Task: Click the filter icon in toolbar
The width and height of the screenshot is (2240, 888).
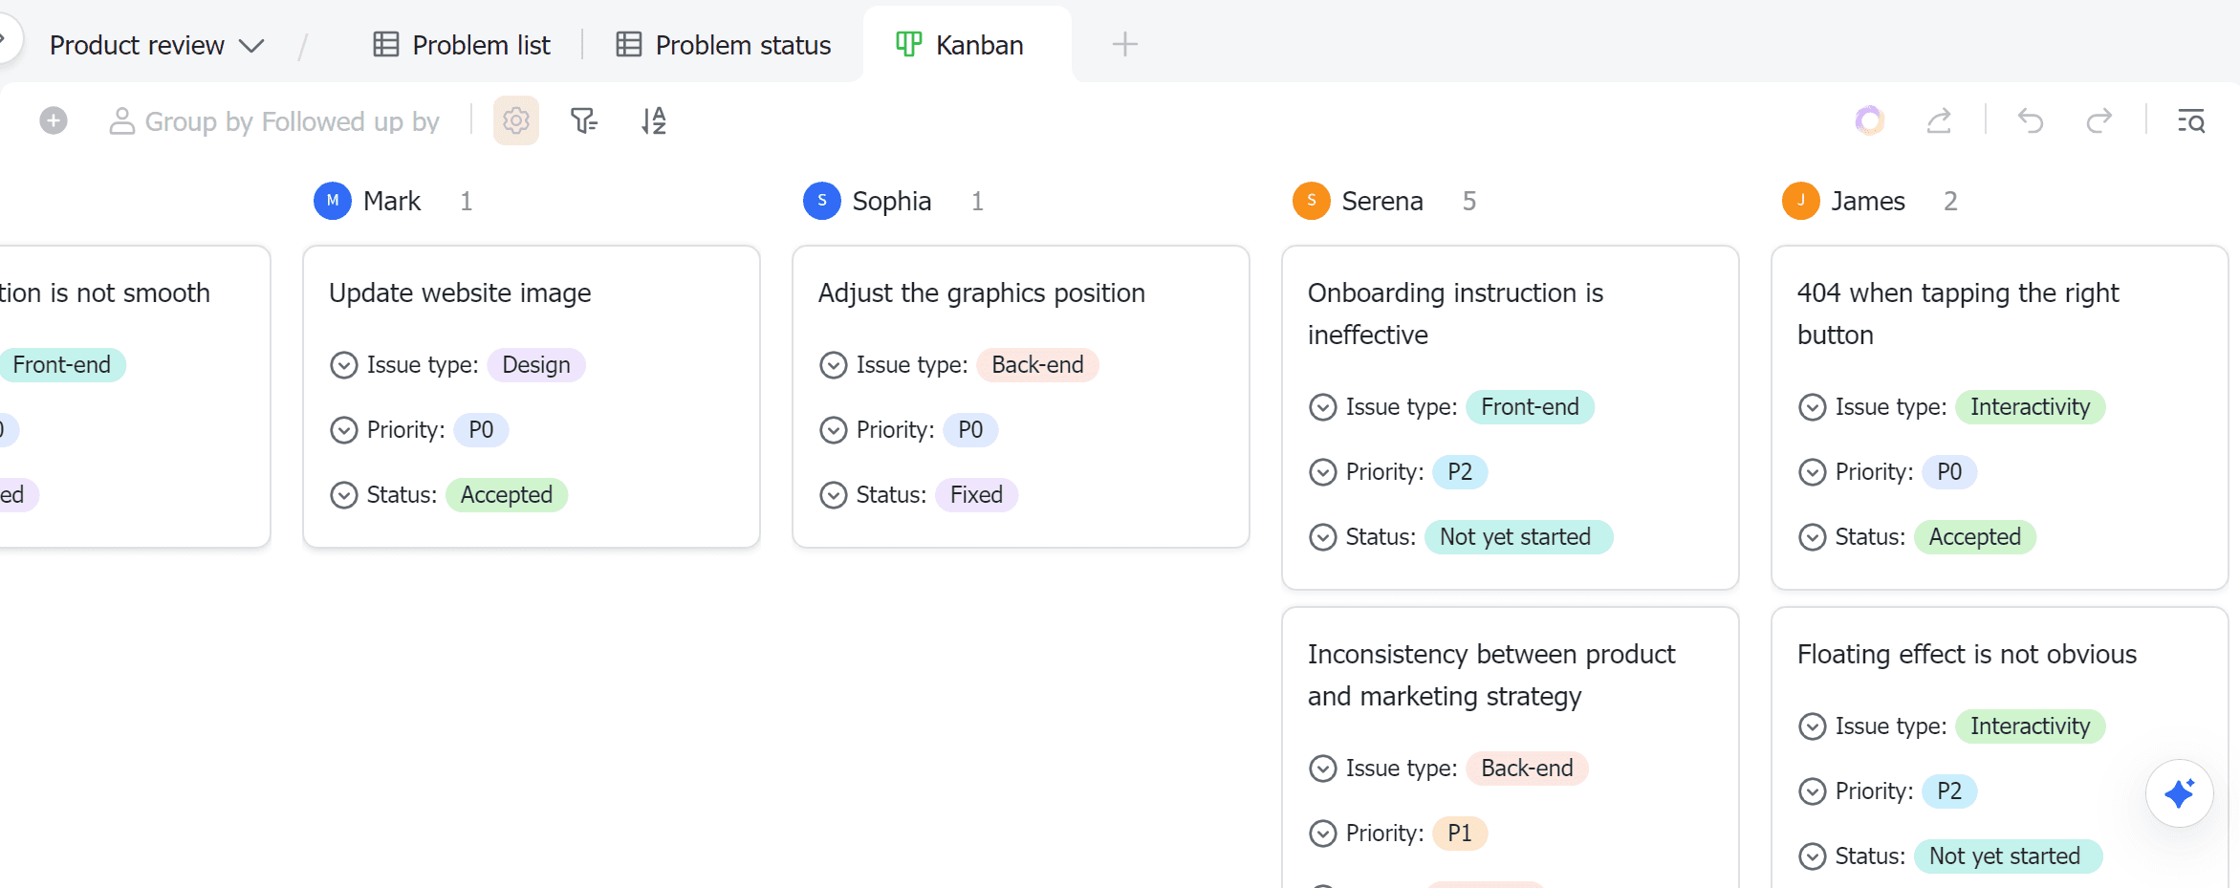Action: [583, 121]
